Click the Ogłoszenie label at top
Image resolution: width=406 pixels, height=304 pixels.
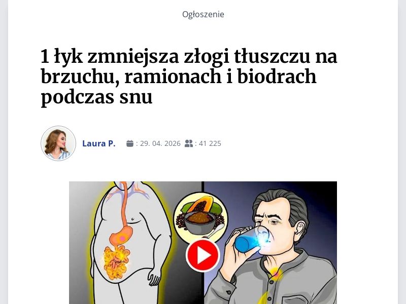(x=203, y=14)
